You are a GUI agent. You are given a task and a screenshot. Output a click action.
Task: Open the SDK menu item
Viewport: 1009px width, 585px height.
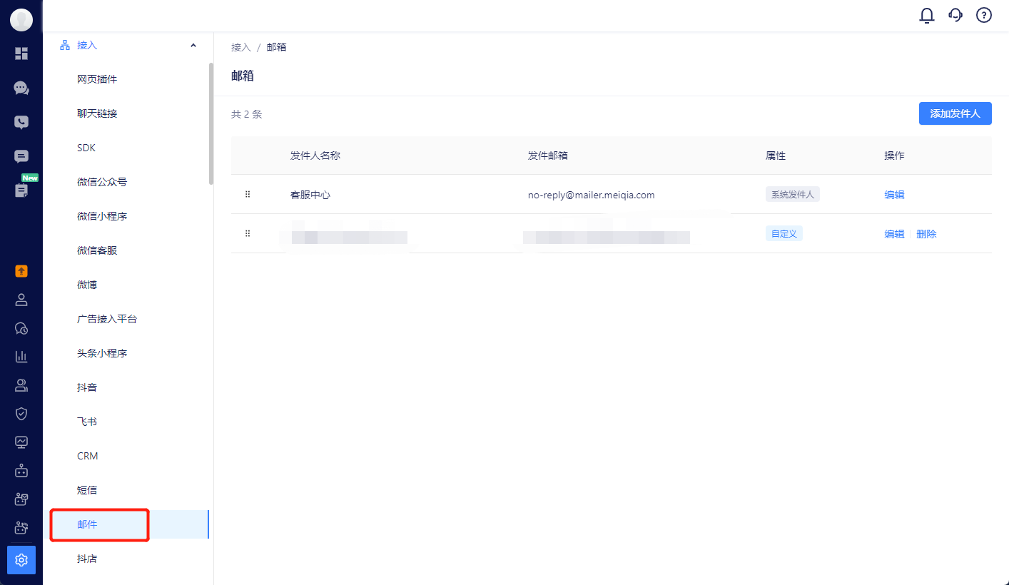point(86,148)
